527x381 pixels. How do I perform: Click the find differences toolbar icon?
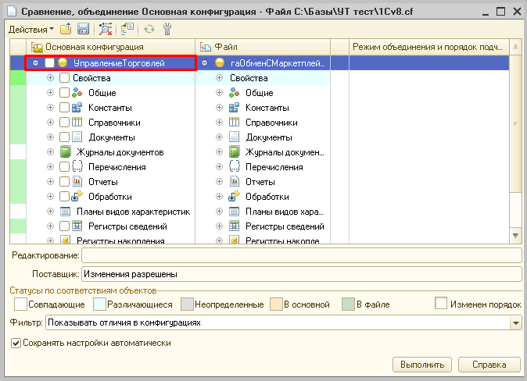106,29
